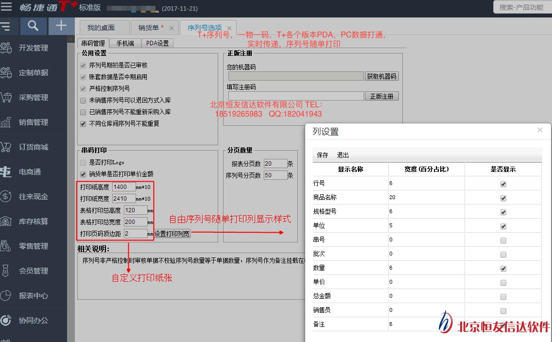Click the 打印纸高度 input field

click(123, 187)
